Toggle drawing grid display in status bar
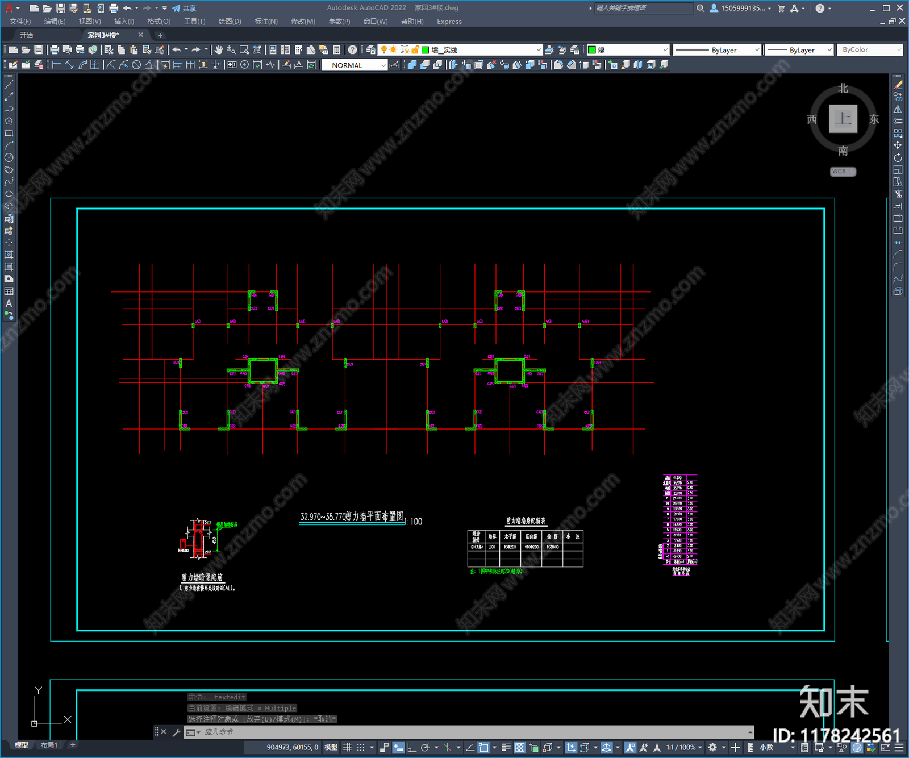This screenshot has width=909, height=758. [x=347, y=747]
